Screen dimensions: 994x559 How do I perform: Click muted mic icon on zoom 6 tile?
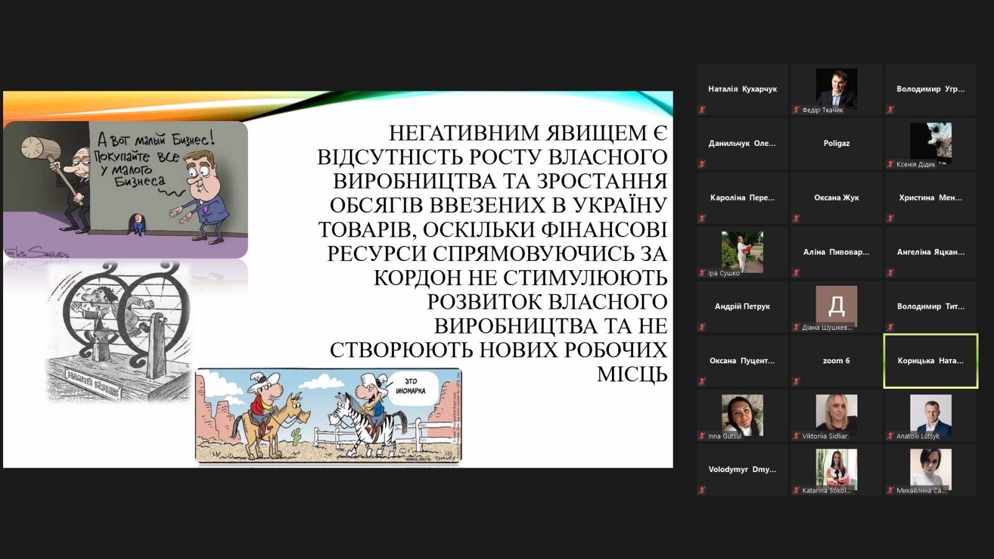tap(796, 381)
